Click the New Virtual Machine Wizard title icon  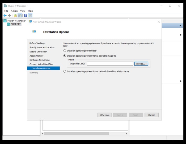tap(30, 22)
